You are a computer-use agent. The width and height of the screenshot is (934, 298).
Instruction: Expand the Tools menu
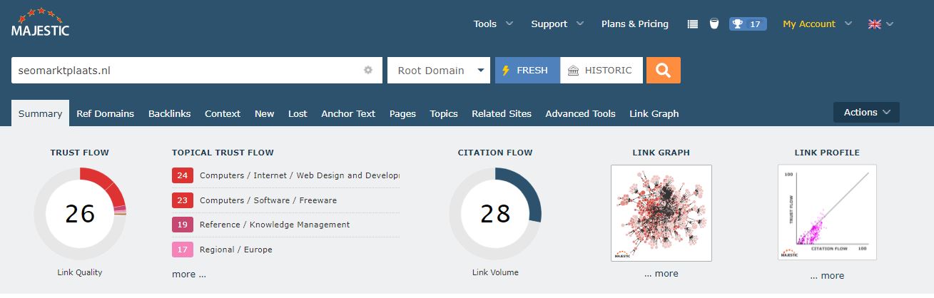[x=493, y=24]
